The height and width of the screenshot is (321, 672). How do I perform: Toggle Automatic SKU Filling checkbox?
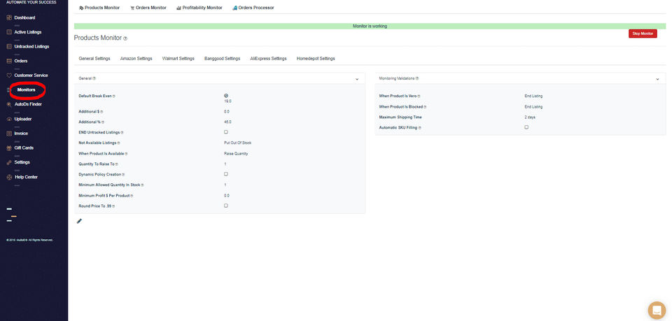coord(526,127)
